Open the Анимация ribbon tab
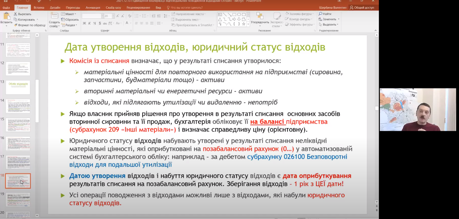Image resolution: width=459 pixels, height=219 pixels. click(93, 7)
